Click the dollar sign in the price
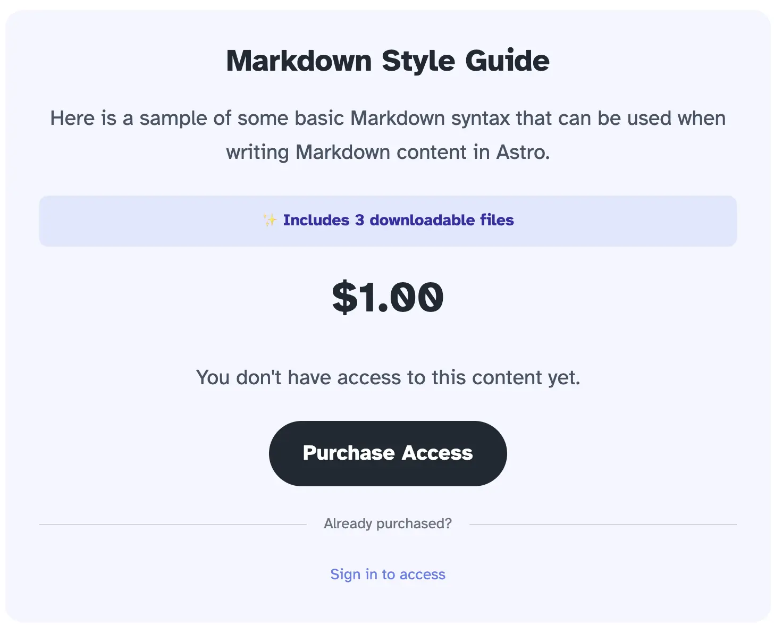Image resolution: width=774 pixels, height=625 pixels. click(x=344, y=297)
